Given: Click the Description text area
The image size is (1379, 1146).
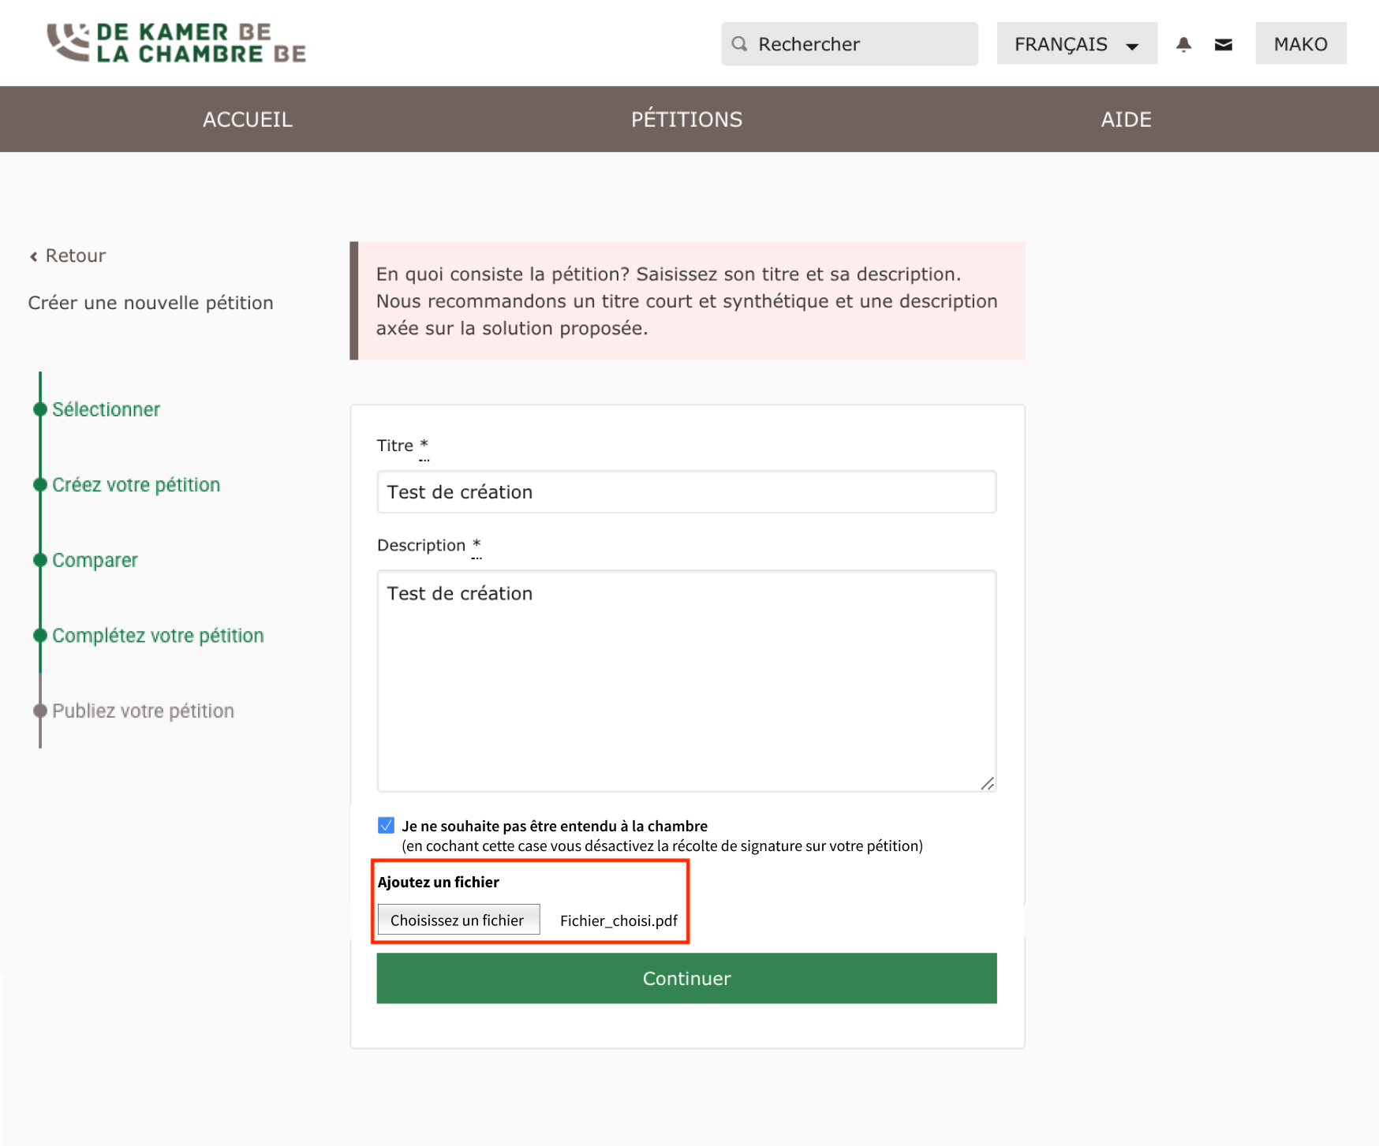Looking at the screenshot, I should 686,678.
